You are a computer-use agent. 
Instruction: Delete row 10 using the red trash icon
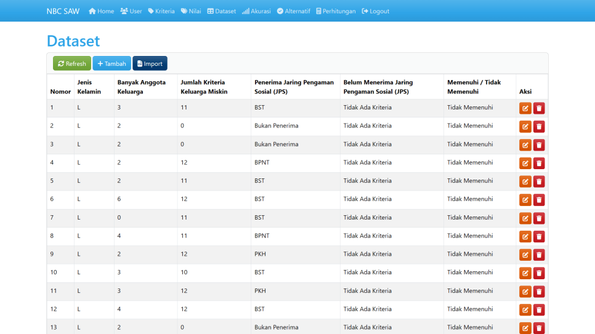tap(539, 273)
